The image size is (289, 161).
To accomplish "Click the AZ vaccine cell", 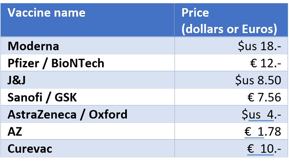I will point(88,131).
